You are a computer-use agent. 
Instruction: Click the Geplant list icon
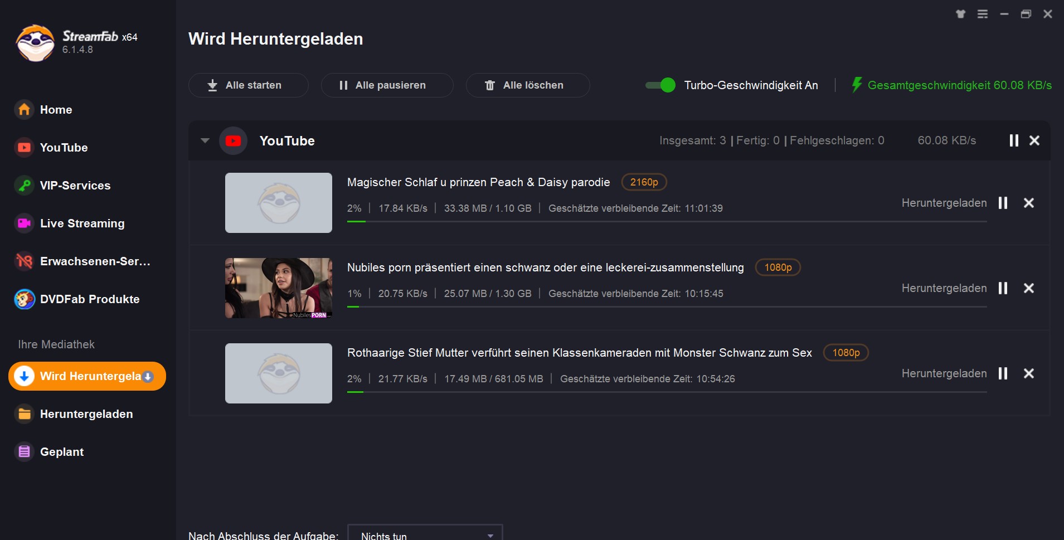(x=24, y=451)
